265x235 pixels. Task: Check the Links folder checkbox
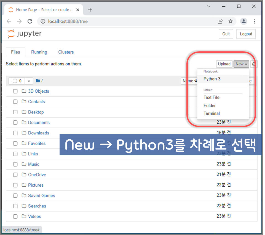point(15,154)
